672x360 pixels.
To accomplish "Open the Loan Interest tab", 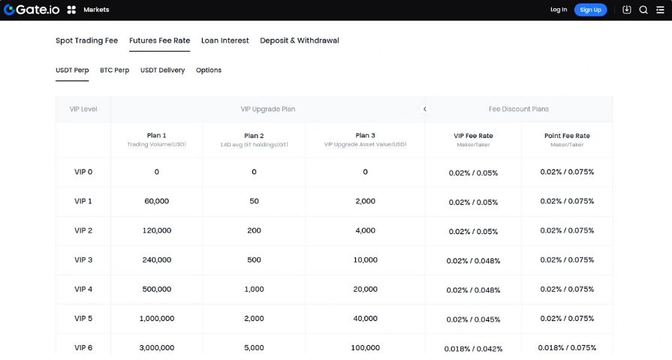I will pos(225,40).
